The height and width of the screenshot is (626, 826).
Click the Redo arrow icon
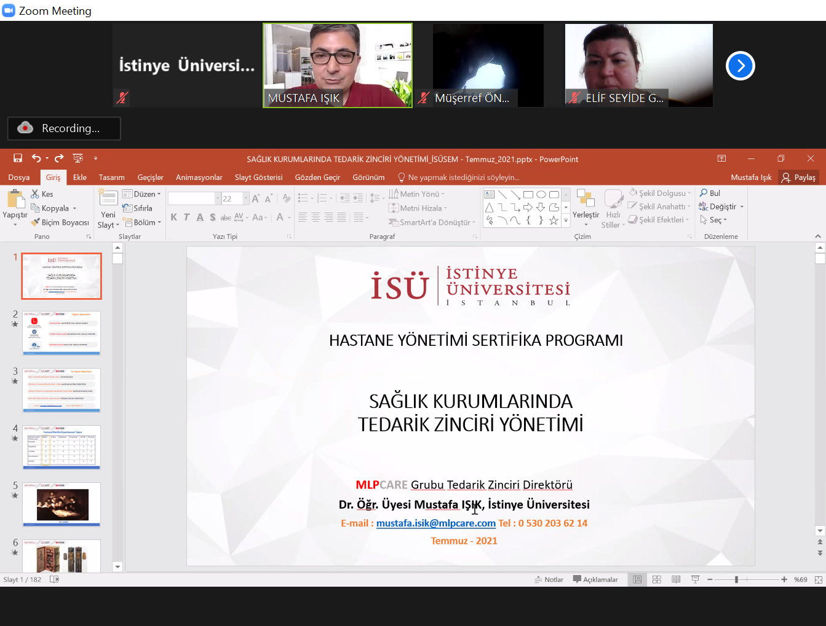tap(59, 158)
